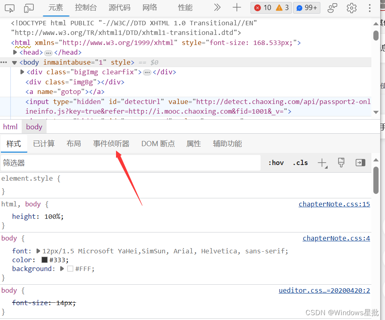Switch to the 控制台 tab
385x320 pixels.
(x=86, y=8)
